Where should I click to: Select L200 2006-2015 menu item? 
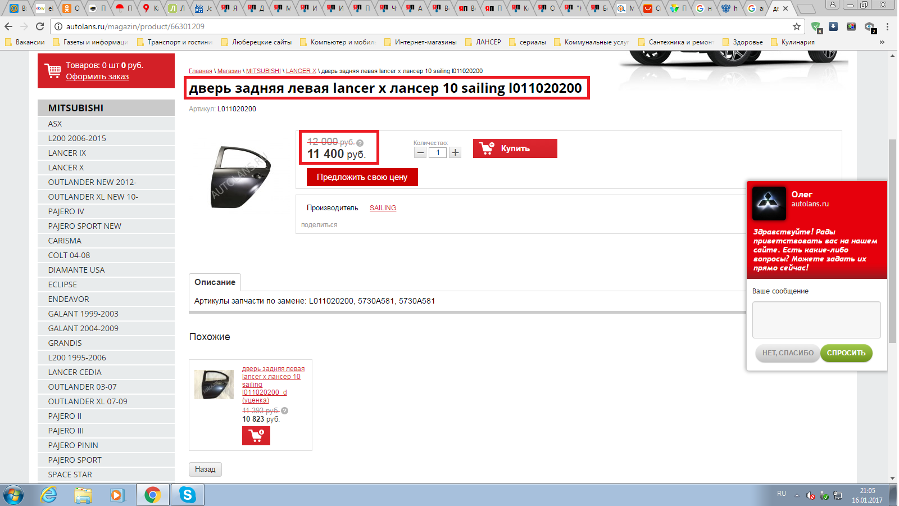click(106, 138)
